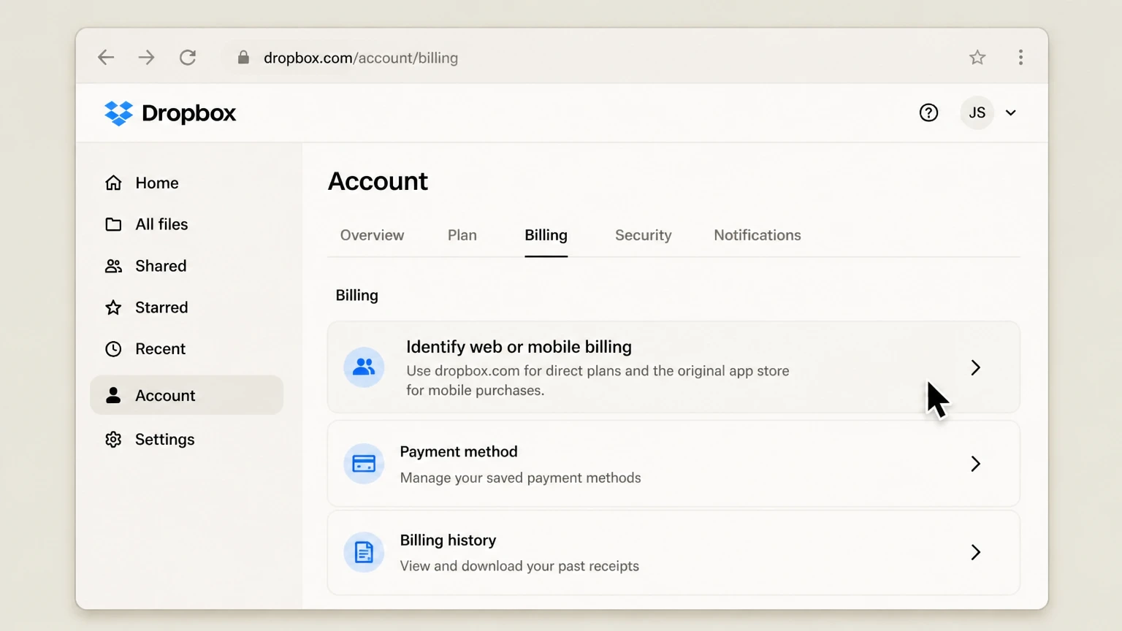Switch to the Notifications tab
1122x631 pixels.
point(757,235)
